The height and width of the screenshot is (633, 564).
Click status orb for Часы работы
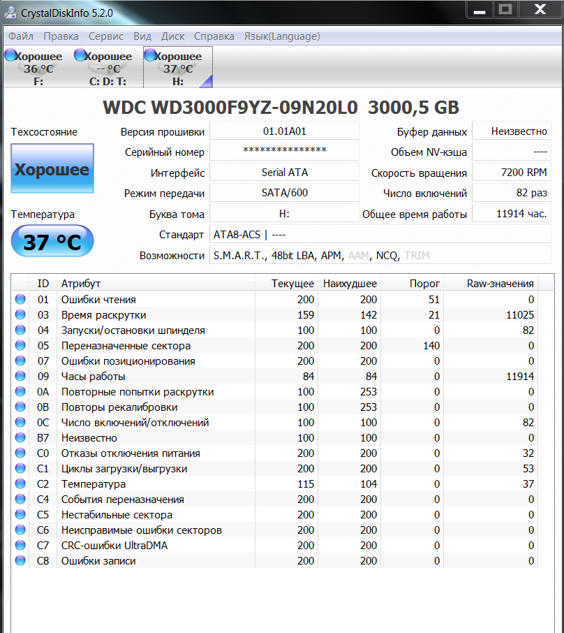20,376
